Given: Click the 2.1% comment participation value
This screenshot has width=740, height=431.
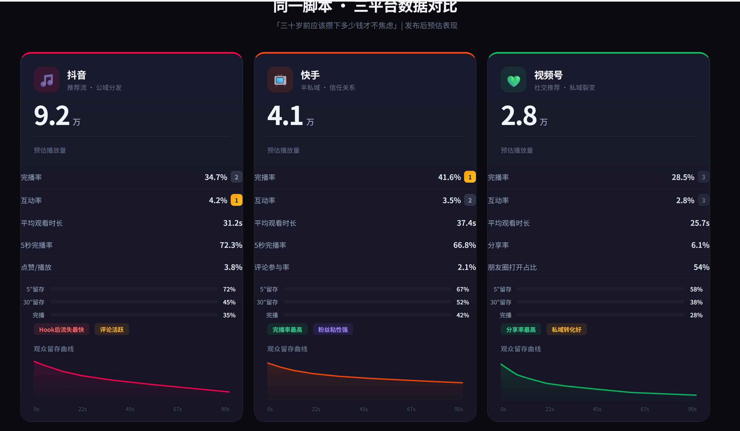Looking at the screenshot, I should tap(467, 267).
